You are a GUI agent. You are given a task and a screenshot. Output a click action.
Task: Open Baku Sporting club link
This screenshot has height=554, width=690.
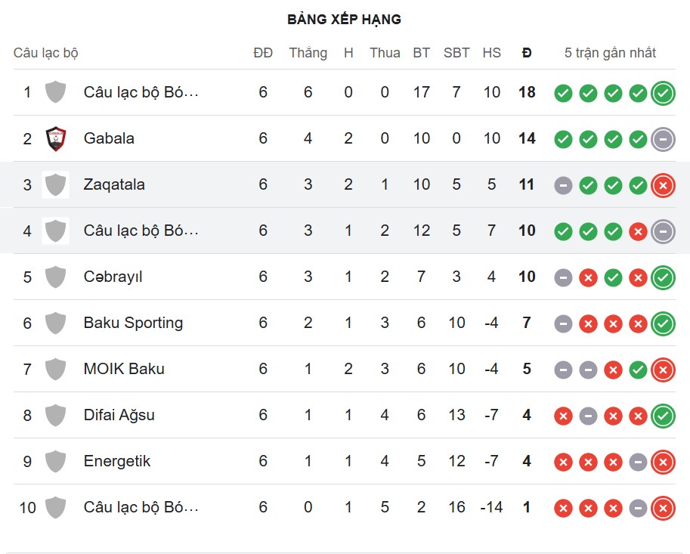pos(133,323)
